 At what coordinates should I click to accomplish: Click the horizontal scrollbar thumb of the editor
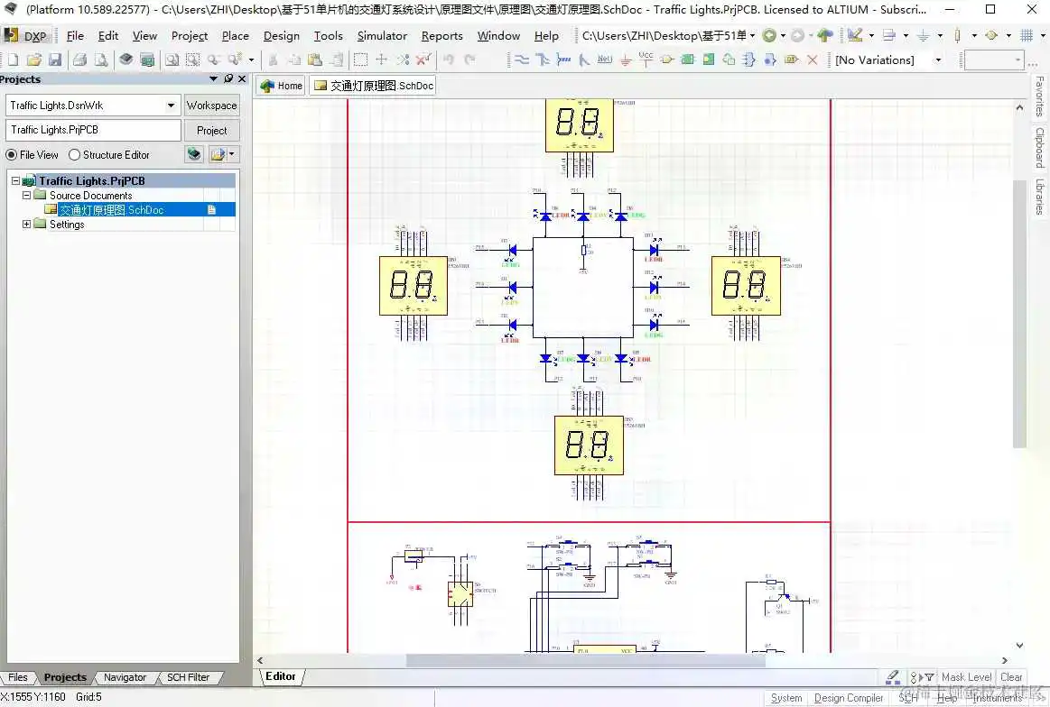pyautogui.click(x=585, y=661)
